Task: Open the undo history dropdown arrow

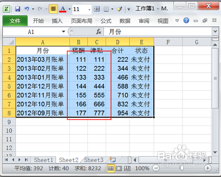Action: coord(33,9)
